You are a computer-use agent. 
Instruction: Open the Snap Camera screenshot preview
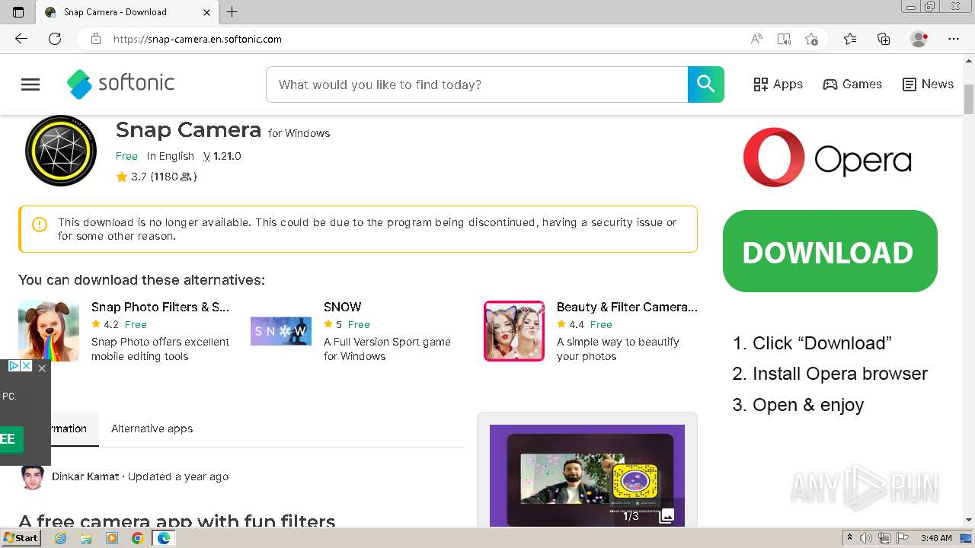pos(587,476)
